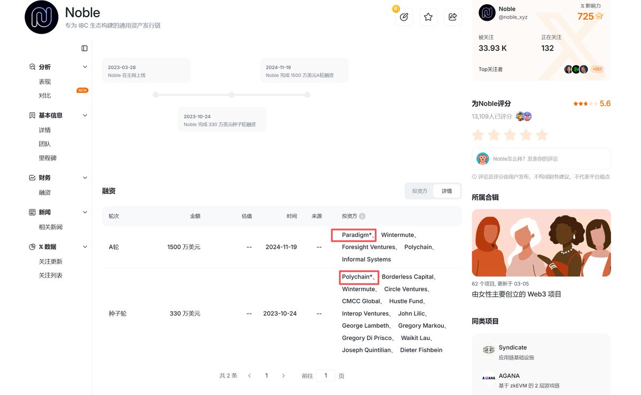Switch to the 详情 view tab
Viewport: 641px width, 395px height.
[447, 191]
